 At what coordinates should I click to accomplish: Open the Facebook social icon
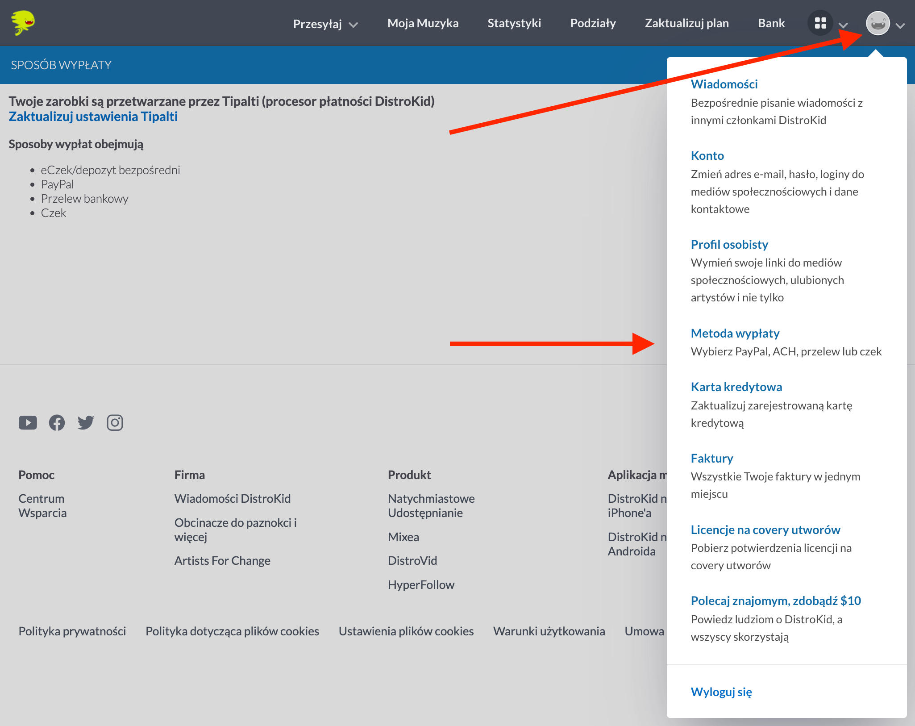pos(57,422)
